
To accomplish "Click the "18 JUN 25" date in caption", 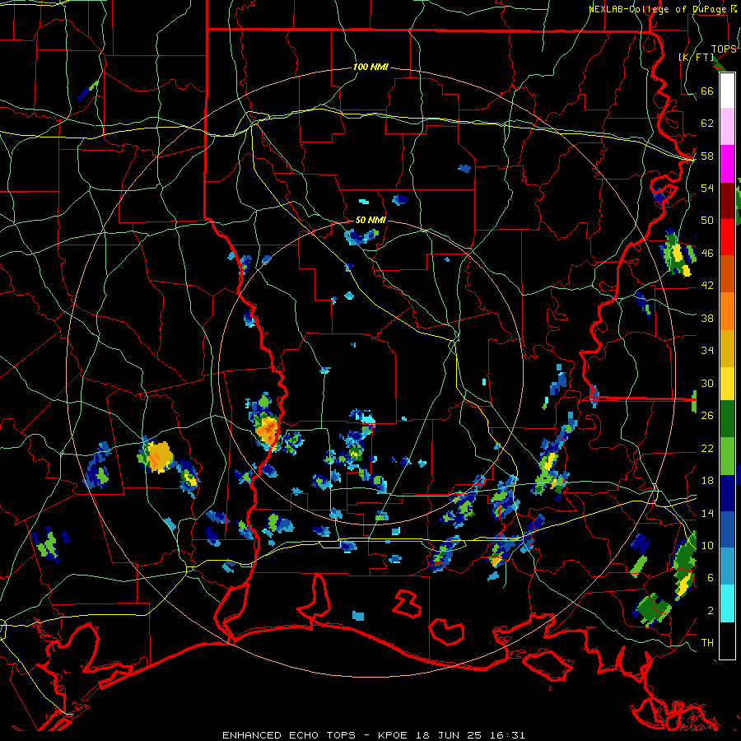I will click(x=449, y=735).
